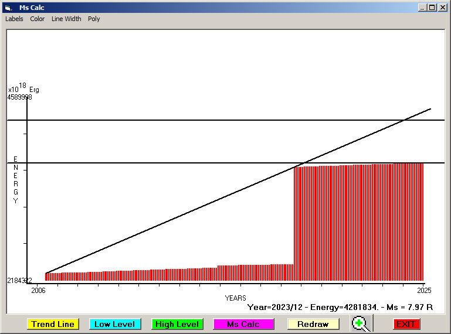Open the Poly menu
The width and height of the screenshot is (451, 334).
point(94,19)
